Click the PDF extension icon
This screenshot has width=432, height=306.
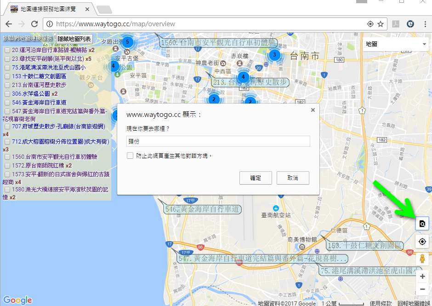click(x=396, y=24)
